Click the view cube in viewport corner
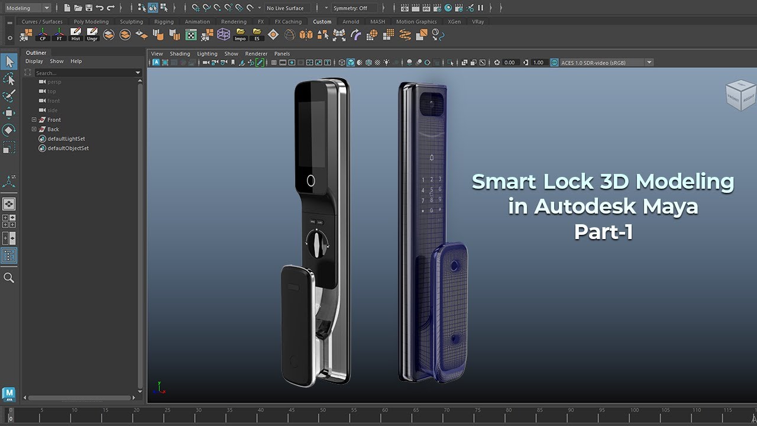The image size is (757, 426). click(x=740, y=96)
